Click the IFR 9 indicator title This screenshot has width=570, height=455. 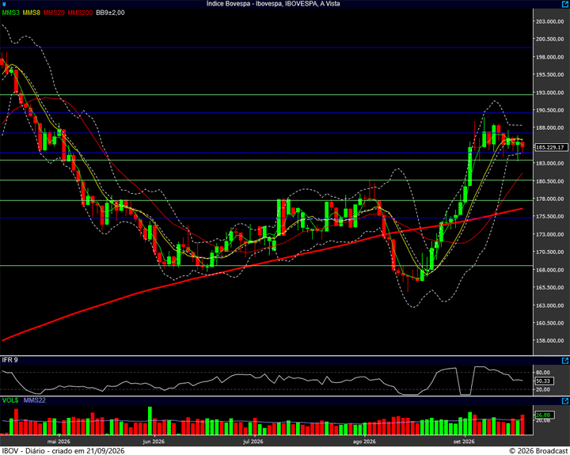point(9,360)
